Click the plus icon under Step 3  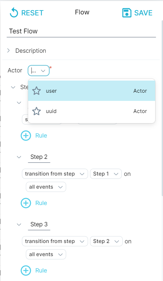(26, 271)
